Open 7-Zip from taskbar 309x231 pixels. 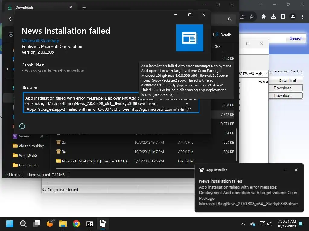(90, 224)
